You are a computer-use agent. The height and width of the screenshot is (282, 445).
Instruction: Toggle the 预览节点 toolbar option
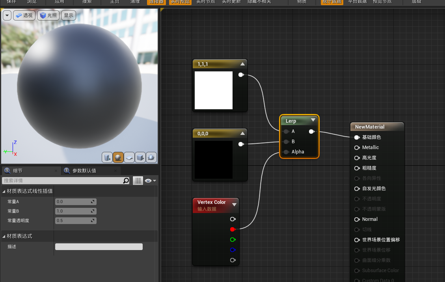click(382, 2)
